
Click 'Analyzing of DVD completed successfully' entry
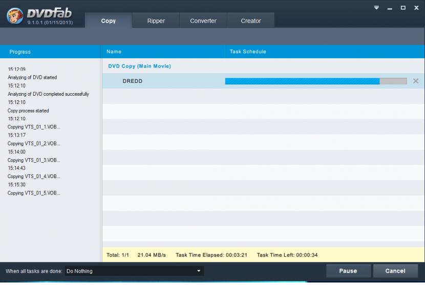[x=48, y=94]
